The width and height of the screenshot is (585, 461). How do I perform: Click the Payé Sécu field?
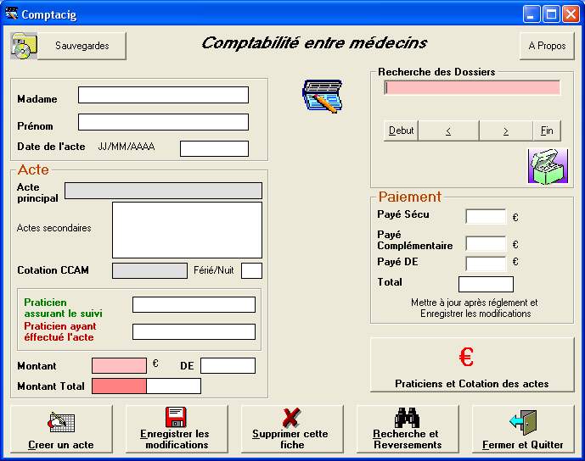point(486,216)
